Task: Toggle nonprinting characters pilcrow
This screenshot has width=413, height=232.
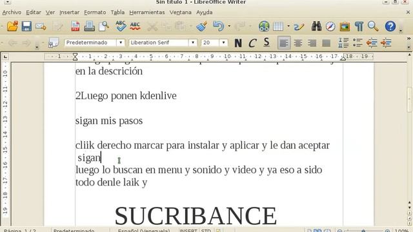Action: point(359,26)
